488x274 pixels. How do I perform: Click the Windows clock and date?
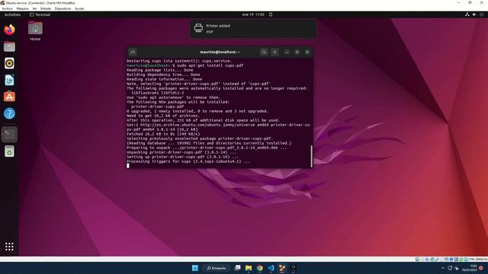[470, 268]
